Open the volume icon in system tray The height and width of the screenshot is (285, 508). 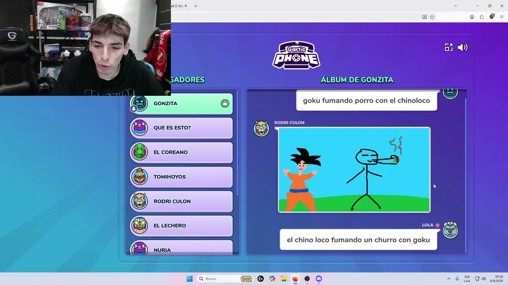click(x=484, y=279)
